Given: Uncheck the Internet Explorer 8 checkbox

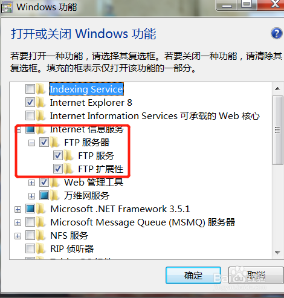Looking at the screenshot, I should click(x=30, y=102).
